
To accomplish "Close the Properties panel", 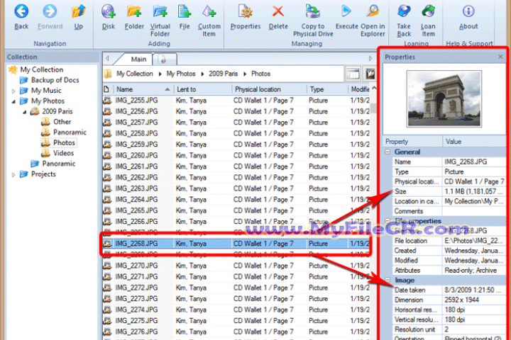I will pos(500,57).
